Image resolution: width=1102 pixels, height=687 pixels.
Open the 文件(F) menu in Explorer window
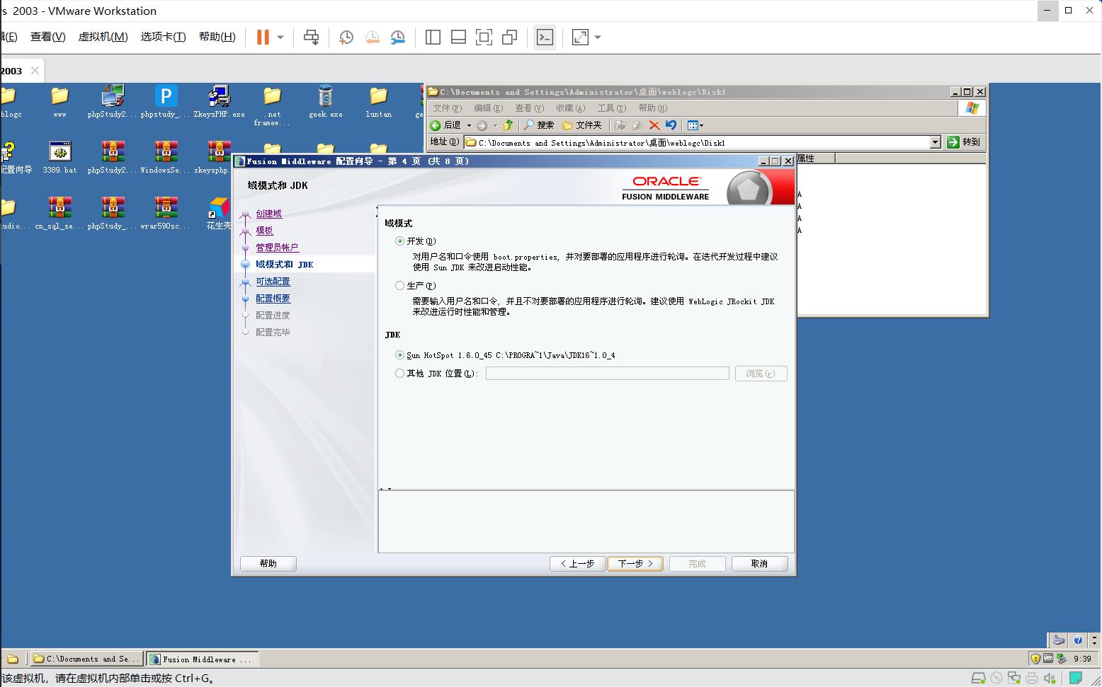(x=447, y=108)
